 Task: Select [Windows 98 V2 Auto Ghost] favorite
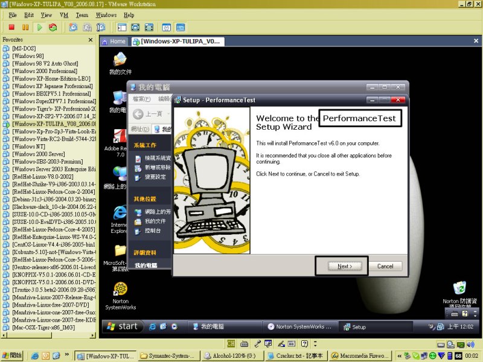click(x=45, y=63)
